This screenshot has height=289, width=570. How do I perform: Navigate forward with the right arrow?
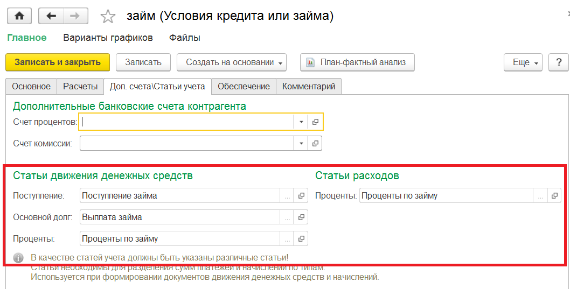75,16
